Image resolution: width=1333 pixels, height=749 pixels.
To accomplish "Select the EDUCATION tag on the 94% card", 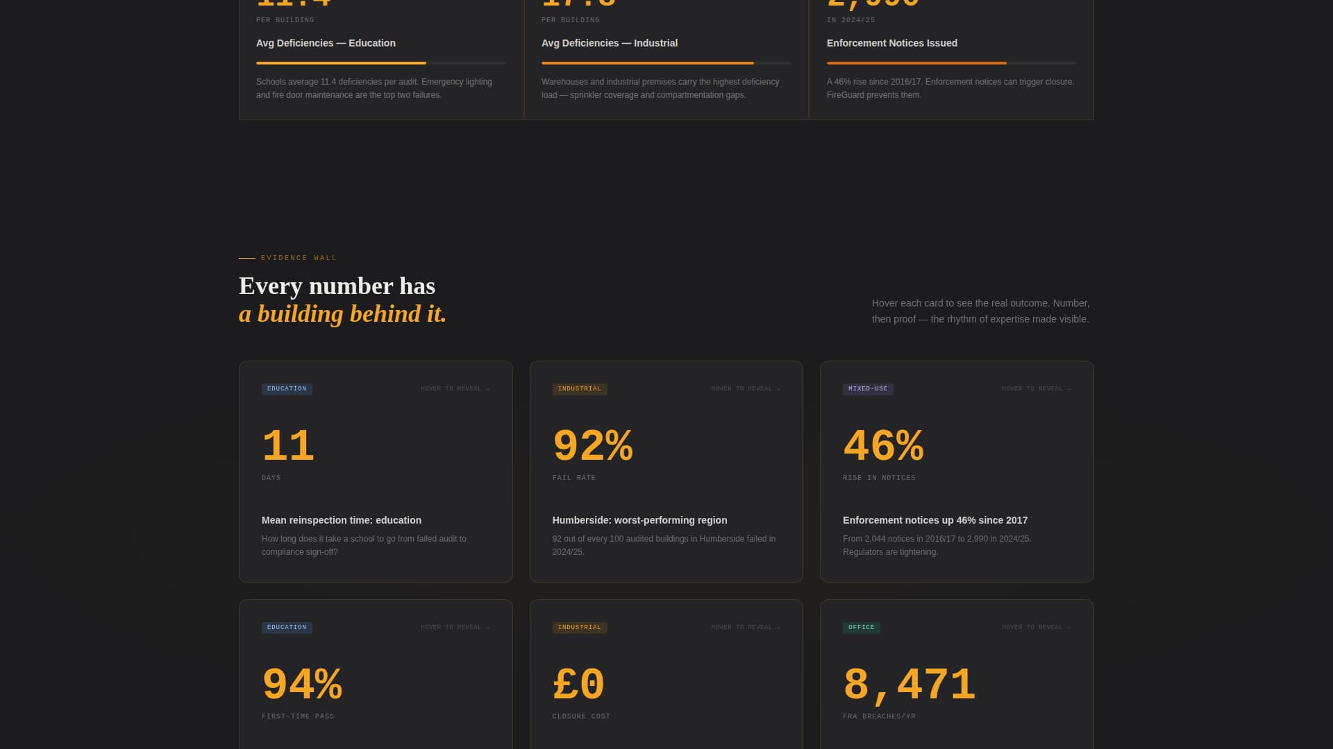I will tap(287, 627).
